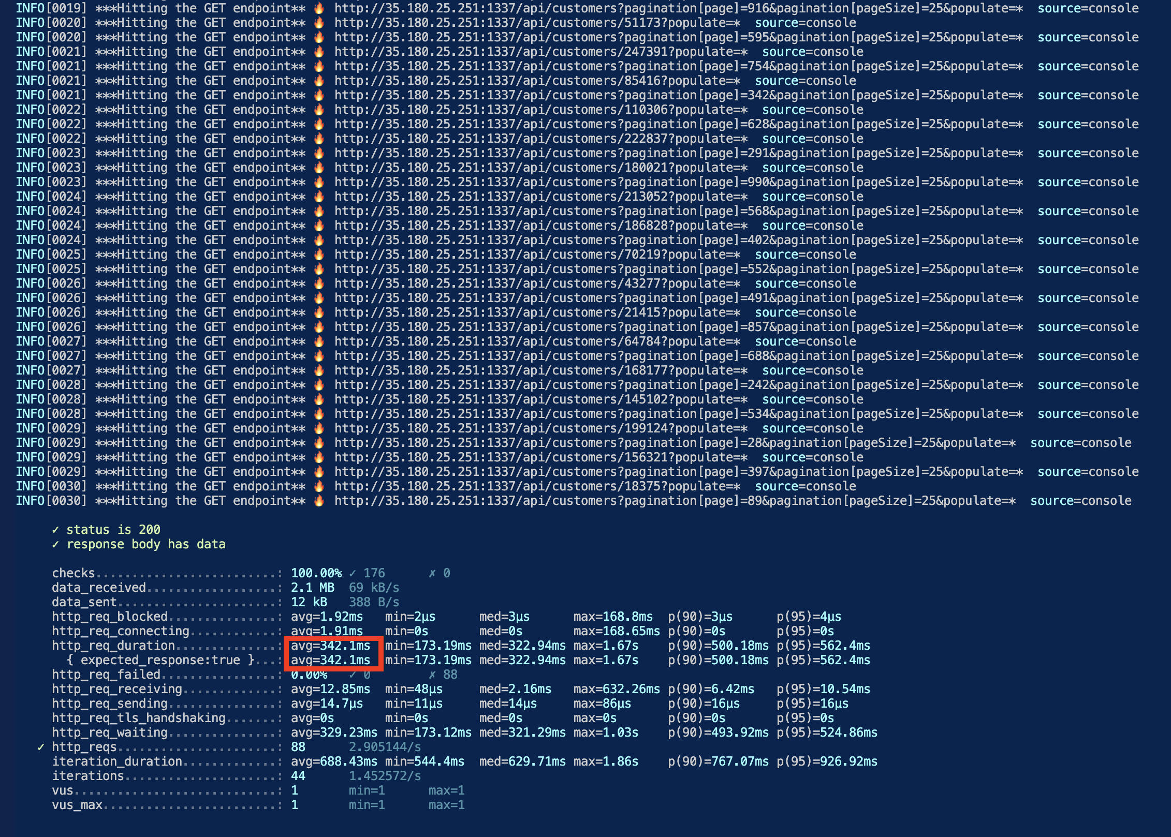Click the red-highlighted http_req_duration avg value
This screenshot has width=1171, height=837.
pos(330,646)
